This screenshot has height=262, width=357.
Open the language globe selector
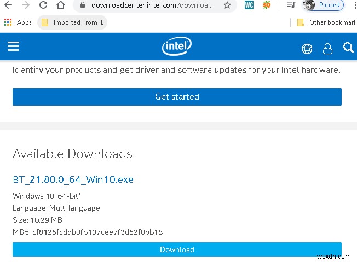click(307, 49)
